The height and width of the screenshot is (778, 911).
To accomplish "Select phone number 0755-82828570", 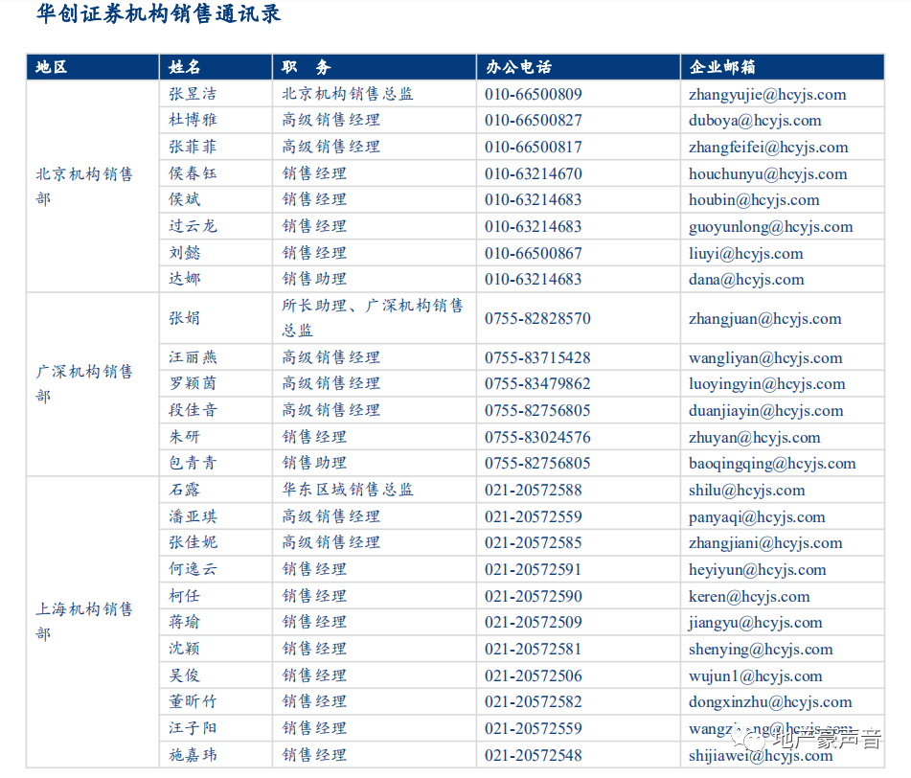I will click(x=538, y=318).
